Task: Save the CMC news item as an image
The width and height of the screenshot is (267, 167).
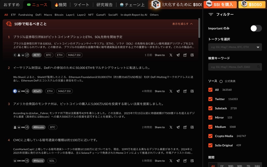Action: 192,161
